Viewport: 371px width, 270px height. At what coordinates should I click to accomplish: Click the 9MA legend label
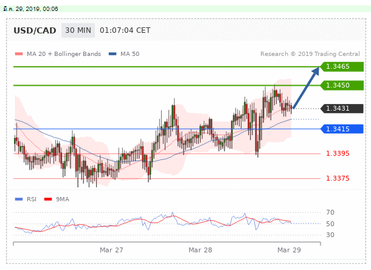63,199
